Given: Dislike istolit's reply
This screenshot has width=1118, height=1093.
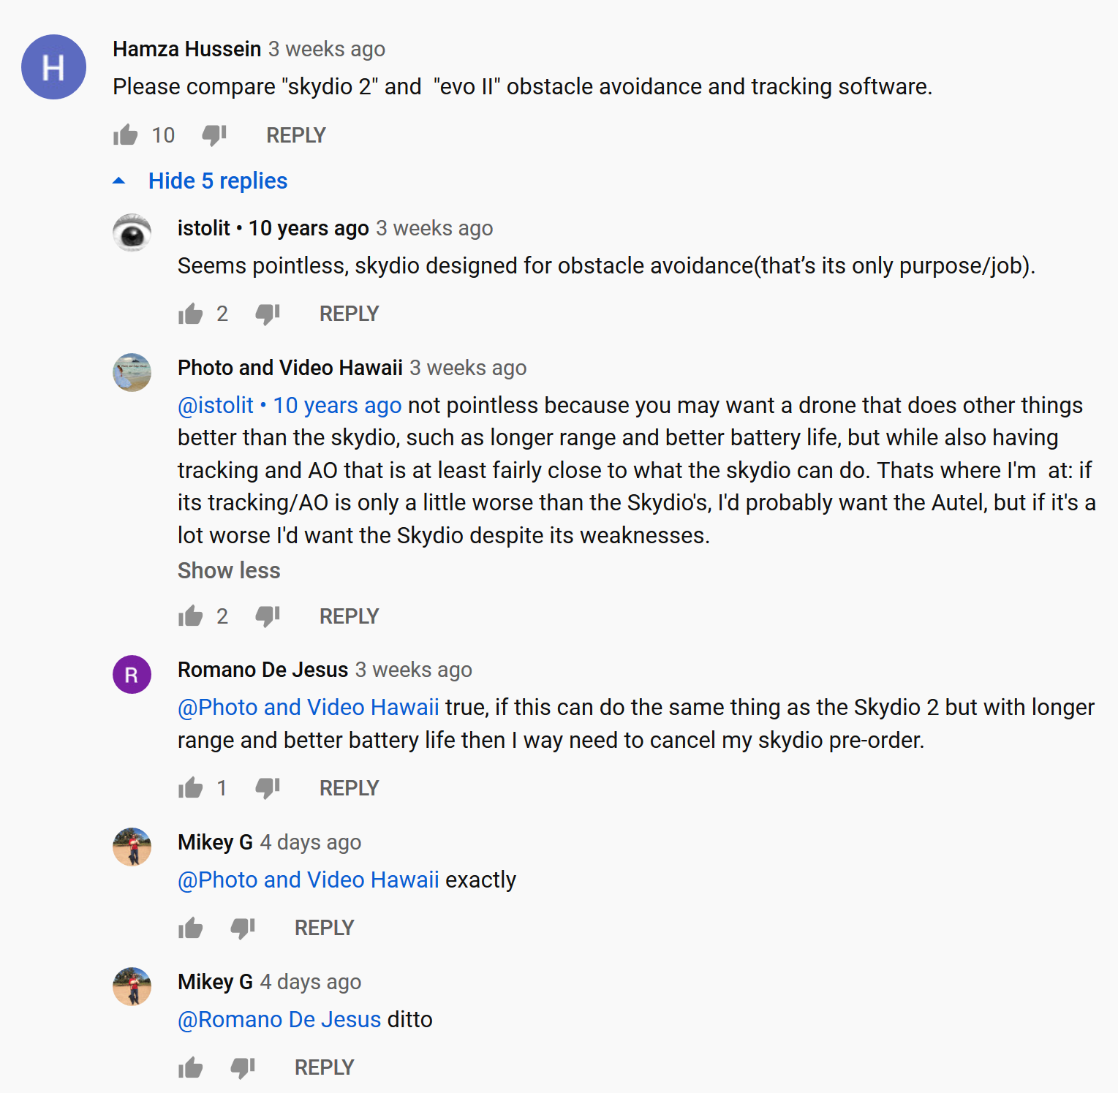Looking at the screenshot, I should [x=268, y=314].
